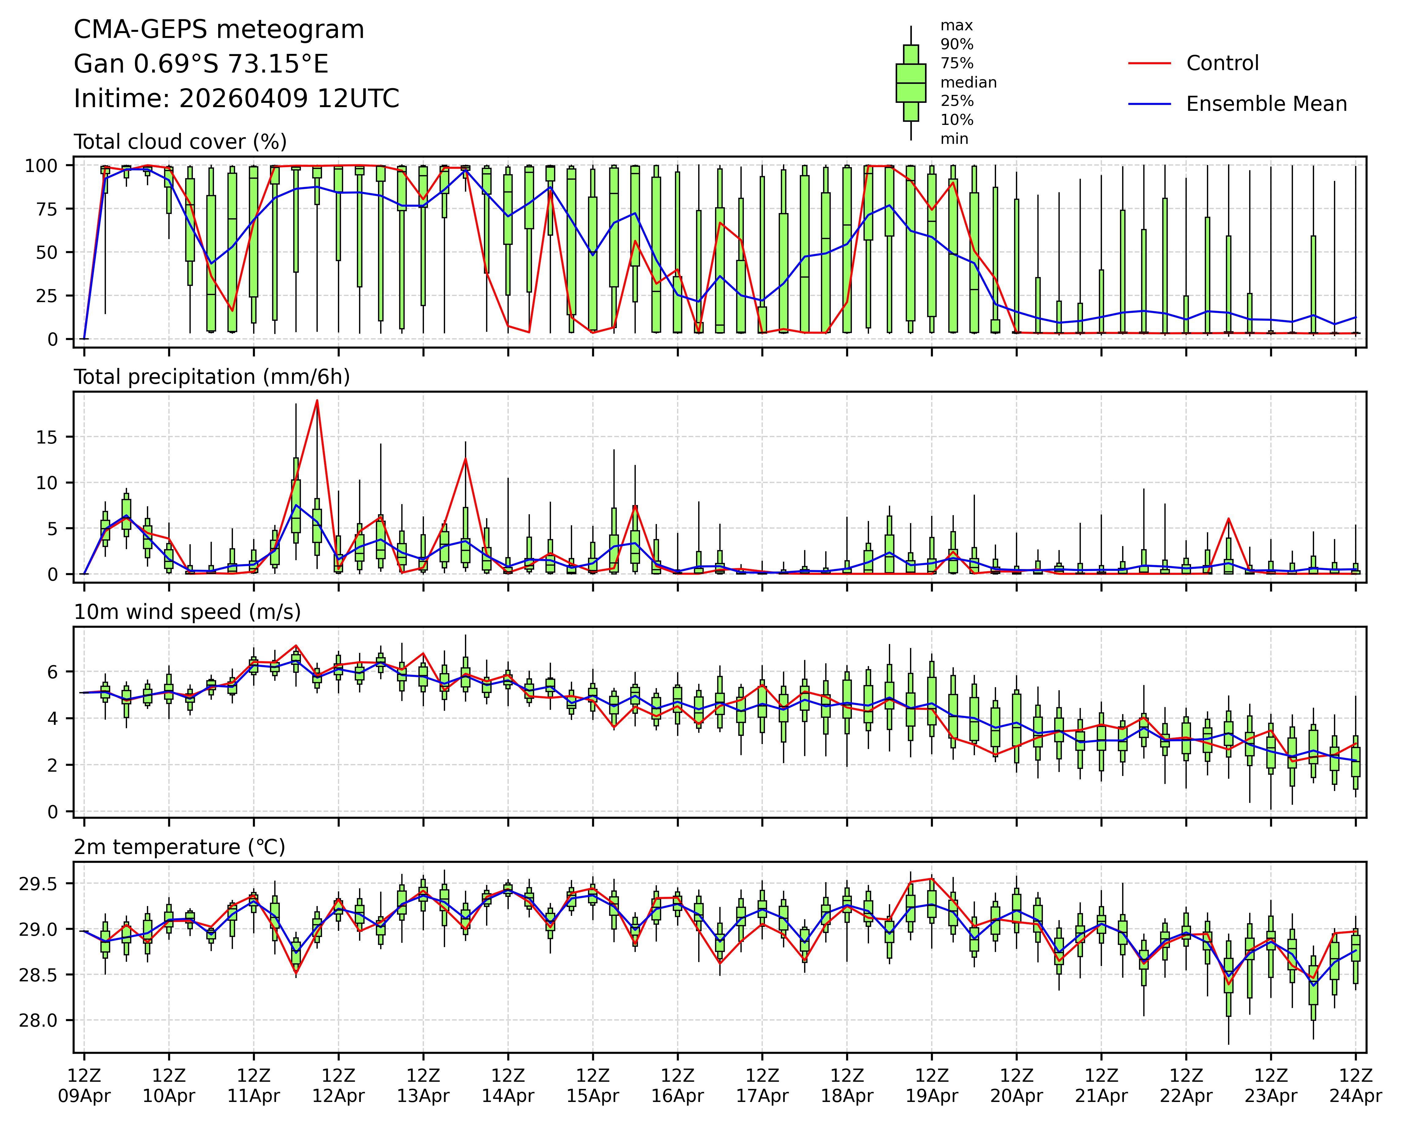
Task: Click the Initime 20260409 12UTC text
Action: point(236,99)
